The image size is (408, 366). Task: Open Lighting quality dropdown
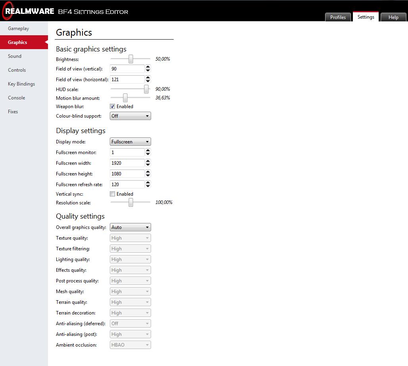(x=130, y=259)
